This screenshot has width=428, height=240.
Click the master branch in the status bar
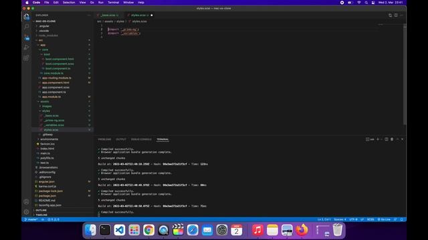(31, 219)
